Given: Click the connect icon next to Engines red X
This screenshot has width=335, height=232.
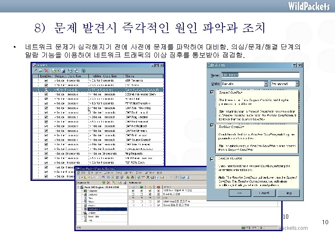Looking at the screenshot, I should [114, 183].
